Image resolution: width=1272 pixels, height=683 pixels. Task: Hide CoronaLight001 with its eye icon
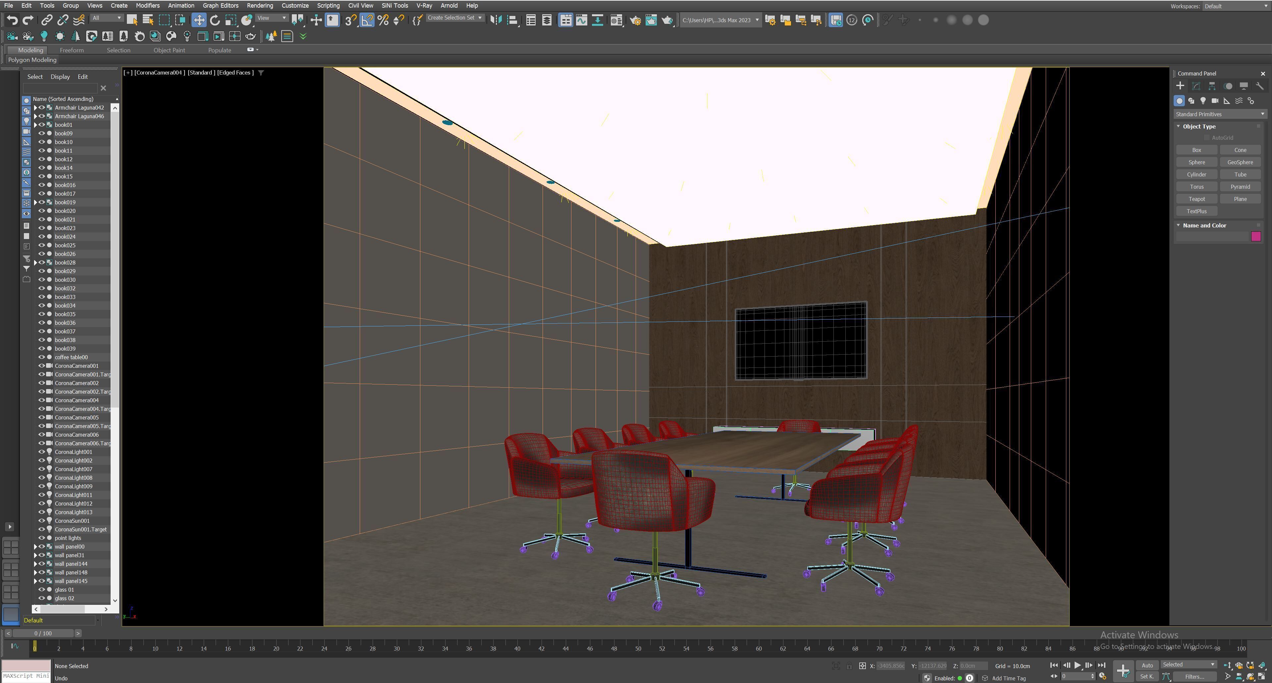[x=42, y=452]
